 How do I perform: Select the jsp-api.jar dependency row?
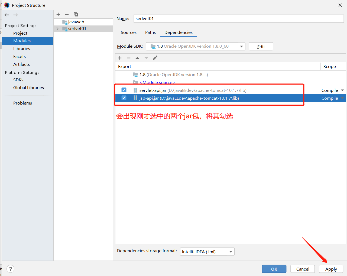[x=231, y=98]
